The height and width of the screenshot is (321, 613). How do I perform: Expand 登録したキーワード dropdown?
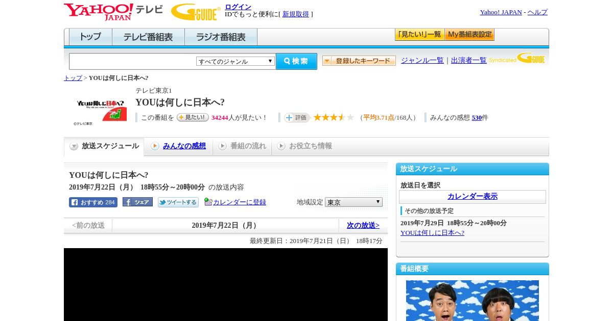click(359, 61)
